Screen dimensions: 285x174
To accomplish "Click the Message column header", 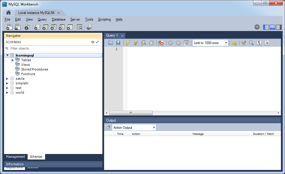I will 221,134.
